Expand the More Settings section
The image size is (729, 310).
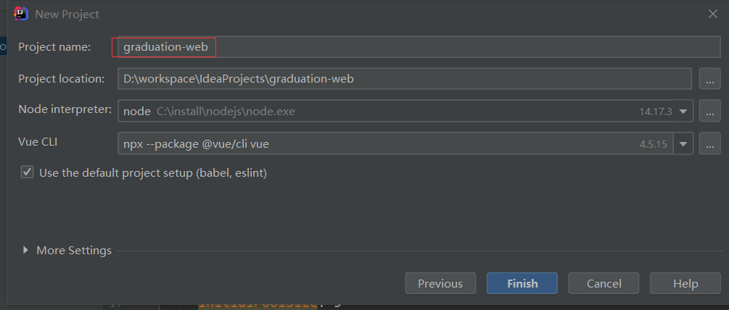click(x=25, y=251)
